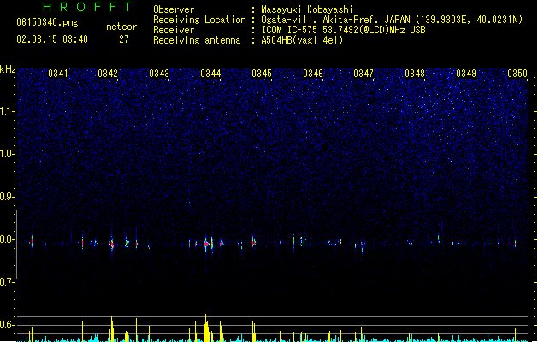Click the 1.1 kHz axis label

point(8,111)
